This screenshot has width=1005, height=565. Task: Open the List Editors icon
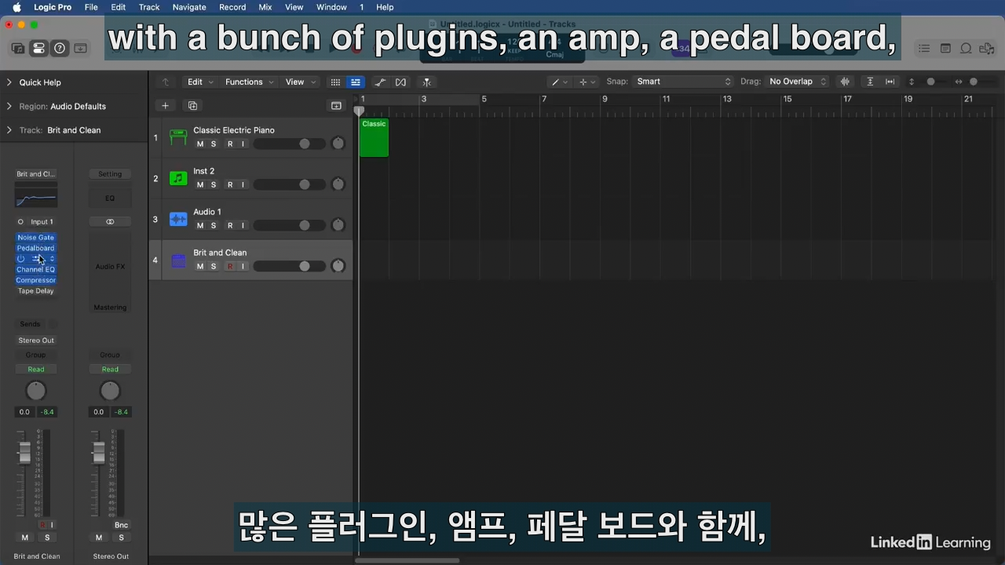[x=924, y=49]
